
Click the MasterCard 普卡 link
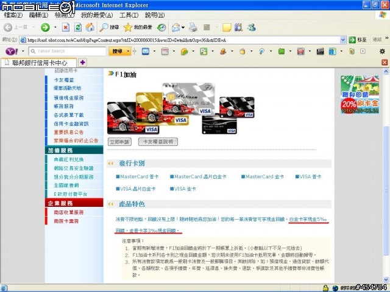click(137, 177)
